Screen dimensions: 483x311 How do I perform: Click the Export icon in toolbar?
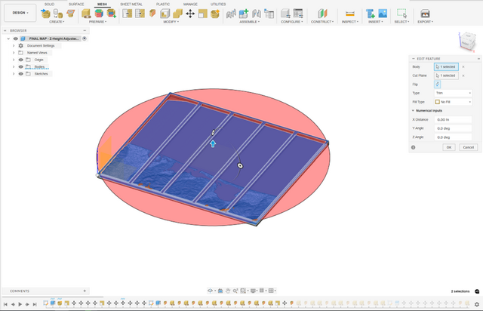point(425,14)
